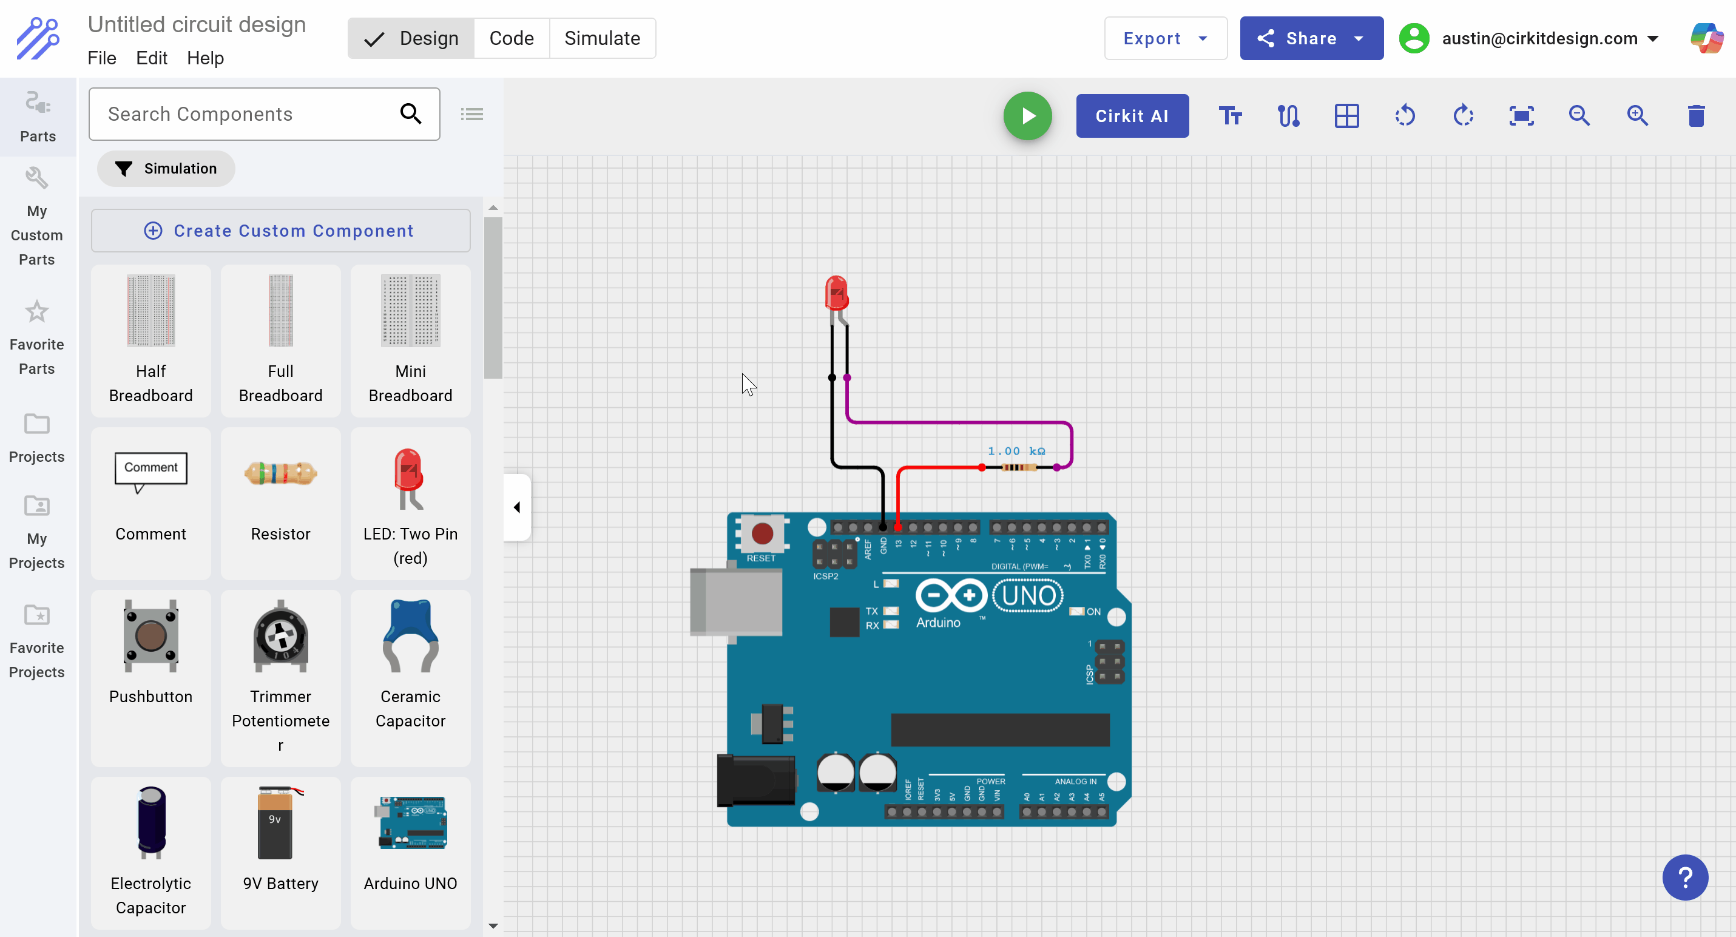Open the Projects sidebar section
The height and width of the screenshot is (937, 1736).
(x=37, y=438)
